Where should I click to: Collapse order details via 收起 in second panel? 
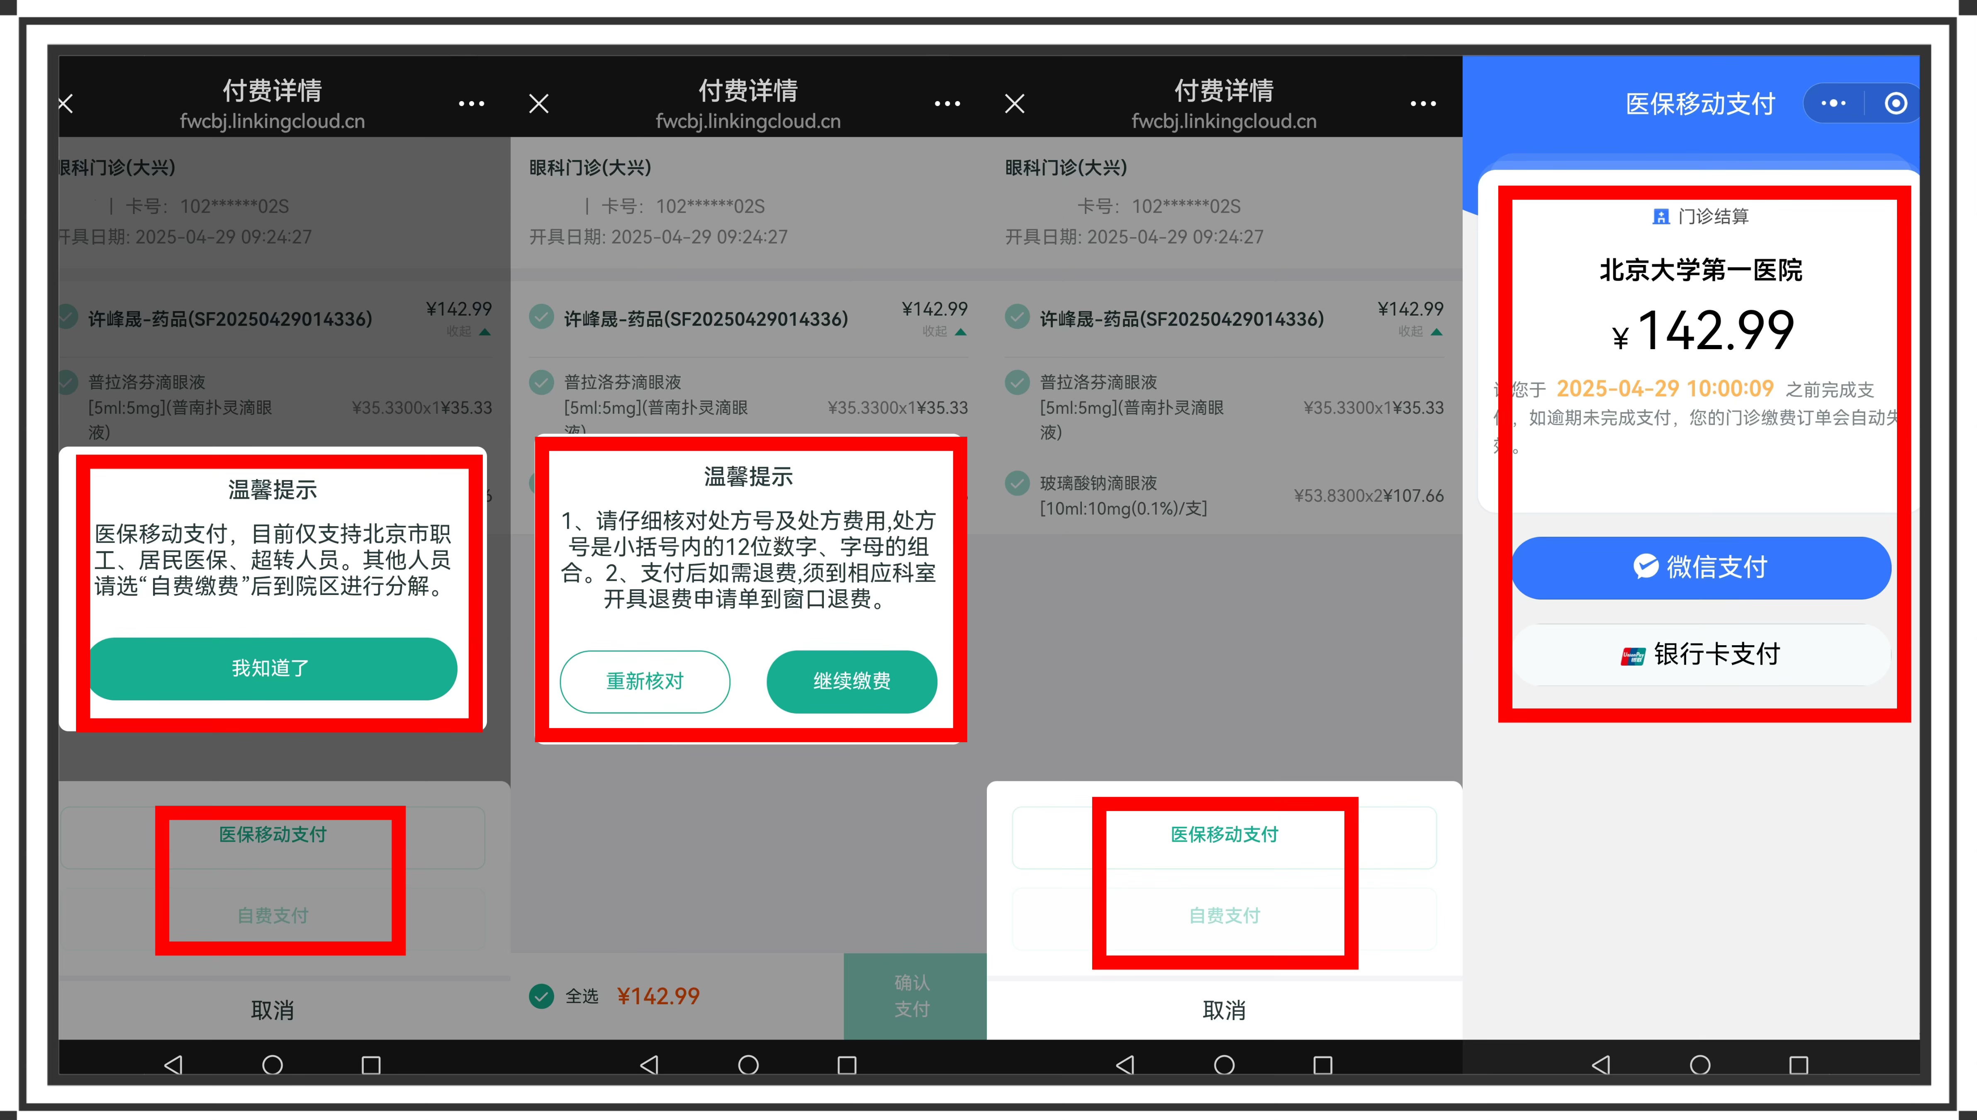(944, 332)
